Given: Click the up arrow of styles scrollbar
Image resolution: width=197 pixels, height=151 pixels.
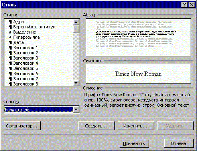Looking at the screenshot, I should (76, 22).
